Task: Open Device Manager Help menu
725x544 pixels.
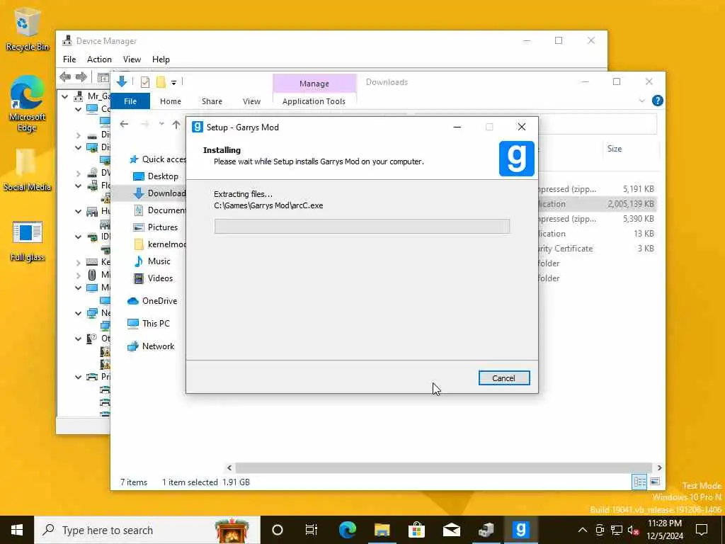Action: tap(161, 59)
